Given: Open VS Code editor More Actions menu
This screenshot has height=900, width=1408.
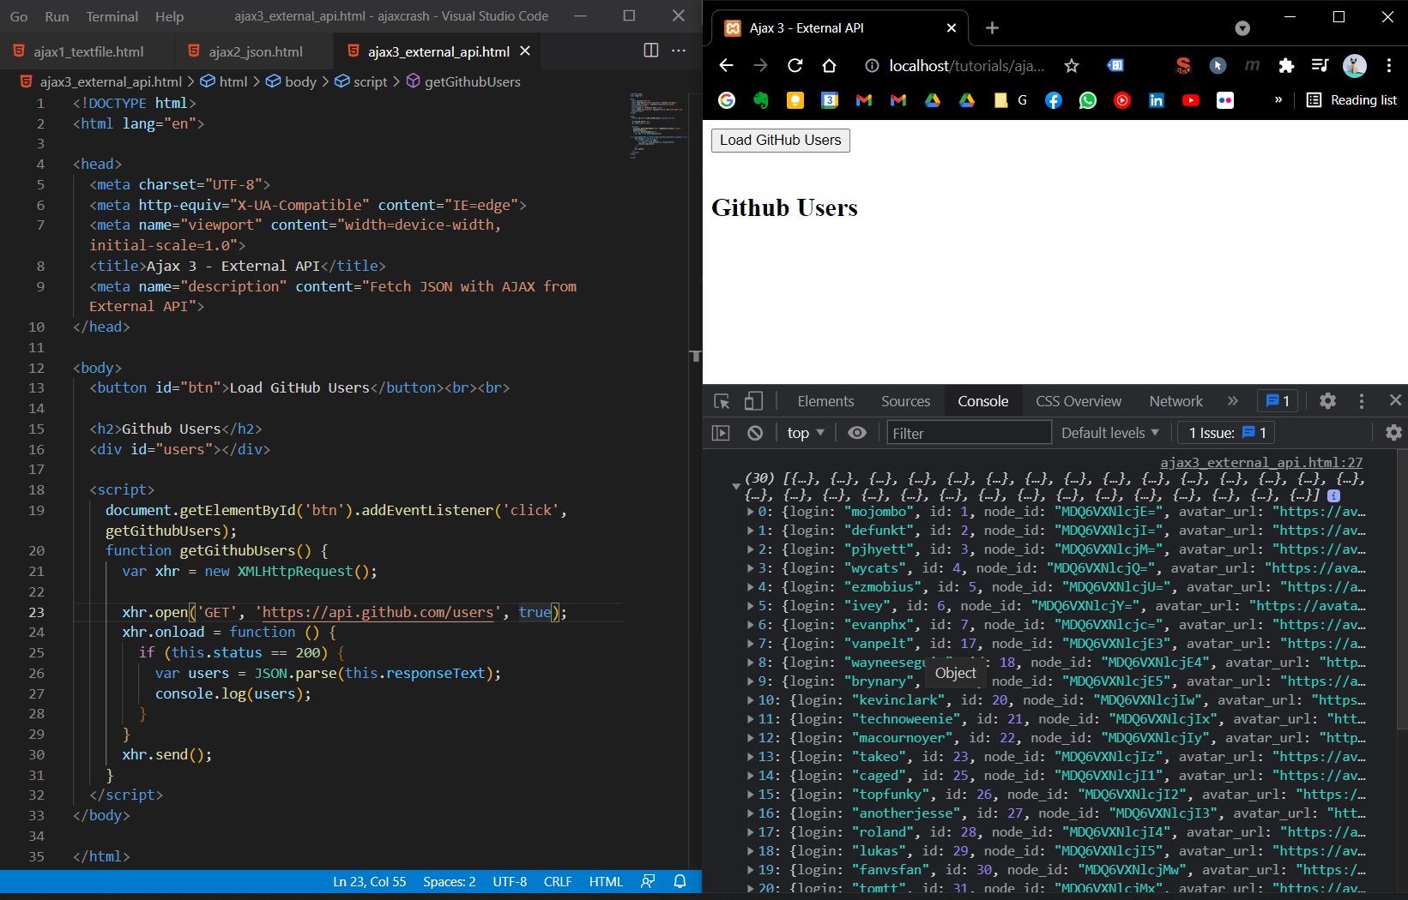Looking at the screenshot, I should (x=679, y=51).
